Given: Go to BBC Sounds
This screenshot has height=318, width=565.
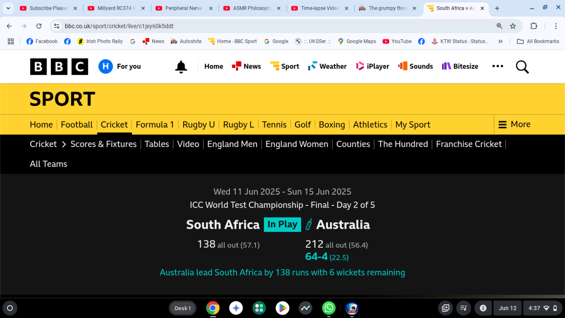Looking at the screenshot, I should click(x=415, y=66).
